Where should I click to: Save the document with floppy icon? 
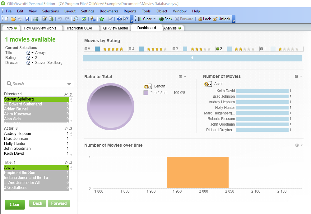[27, 19]
